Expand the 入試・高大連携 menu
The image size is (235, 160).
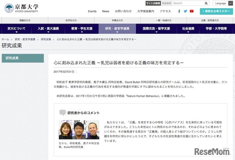click(x=48, y=29)
